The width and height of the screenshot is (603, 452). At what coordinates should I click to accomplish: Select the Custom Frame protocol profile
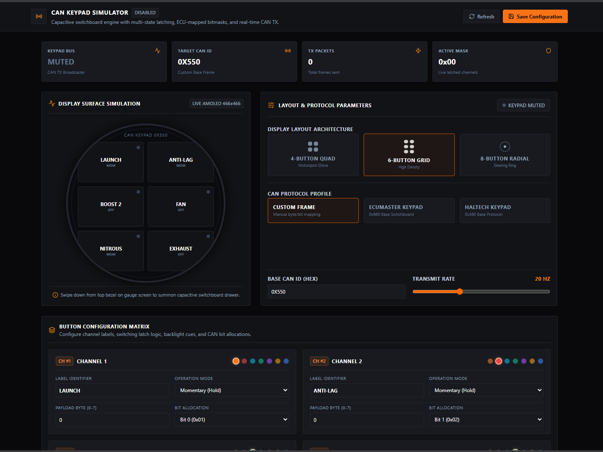coord(313,210)
